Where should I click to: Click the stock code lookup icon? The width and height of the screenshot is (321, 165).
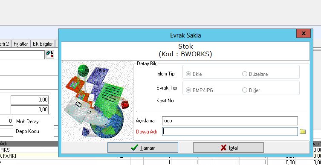coord(50,54)
